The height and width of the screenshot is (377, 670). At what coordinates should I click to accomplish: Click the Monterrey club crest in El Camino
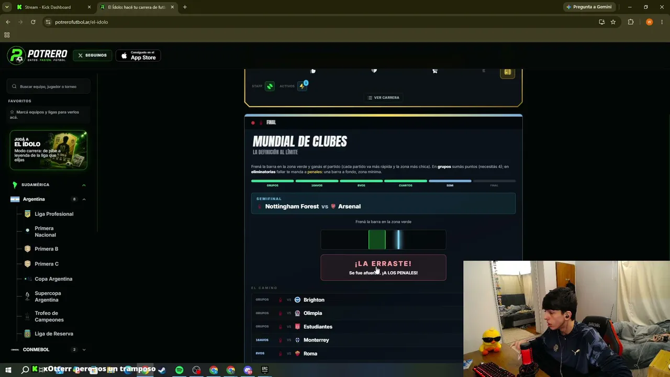point(297,340)
